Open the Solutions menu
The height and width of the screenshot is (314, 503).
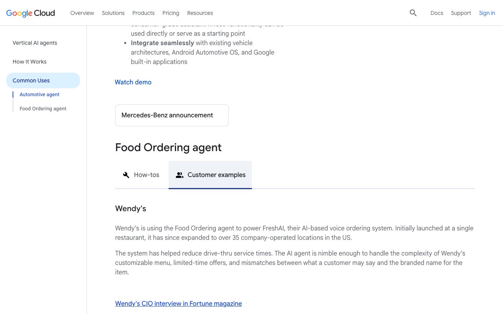pyautogui.click(x=113, y=13)
